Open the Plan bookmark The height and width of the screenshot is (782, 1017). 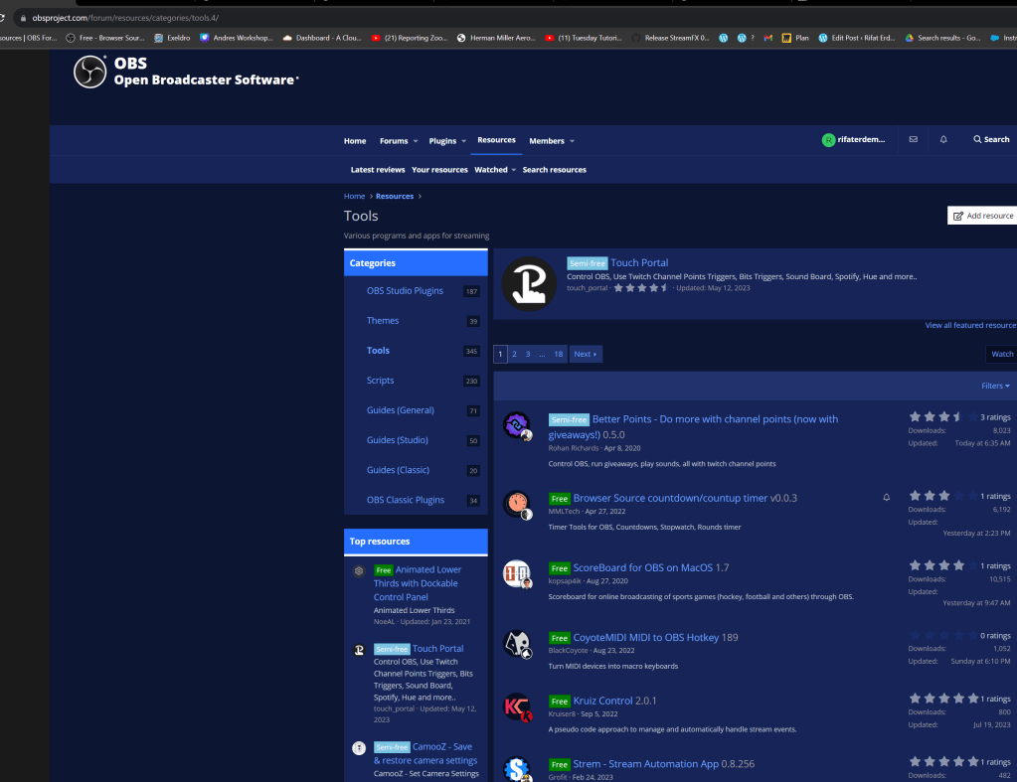tap(795, 39)
